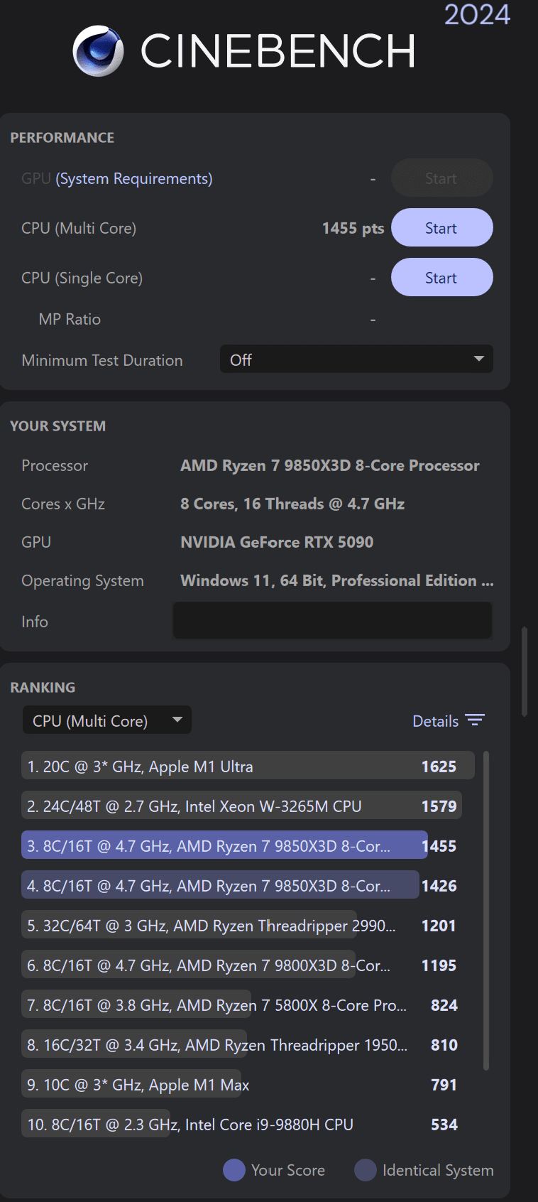Select the Threadripper 2990 ranking entry
Image resolution: width=538 pixels, height=1202 pixels.
click(x=241, y=926)
